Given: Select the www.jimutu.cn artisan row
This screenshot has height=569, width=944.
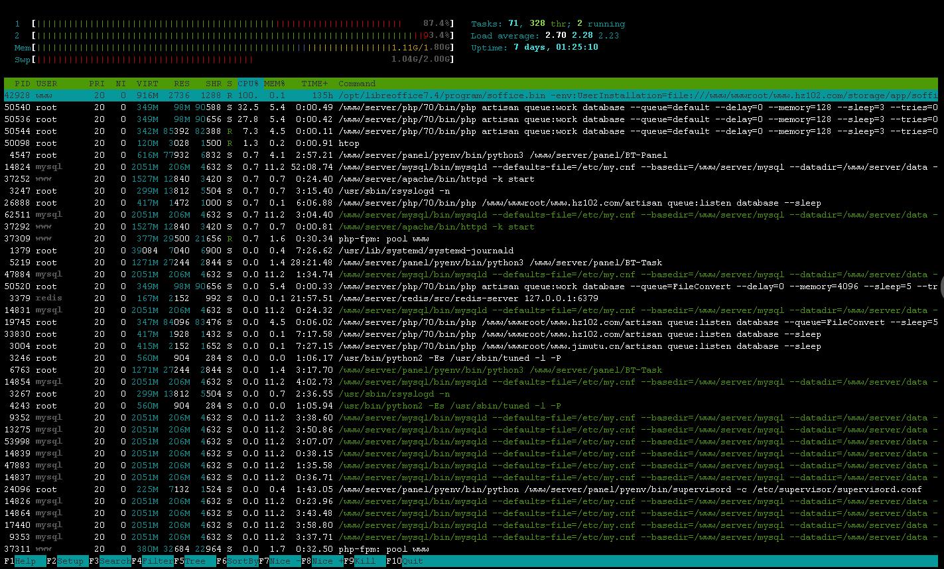Looking at the screenshot, I should pyautogui.click(x=471, y=346).
